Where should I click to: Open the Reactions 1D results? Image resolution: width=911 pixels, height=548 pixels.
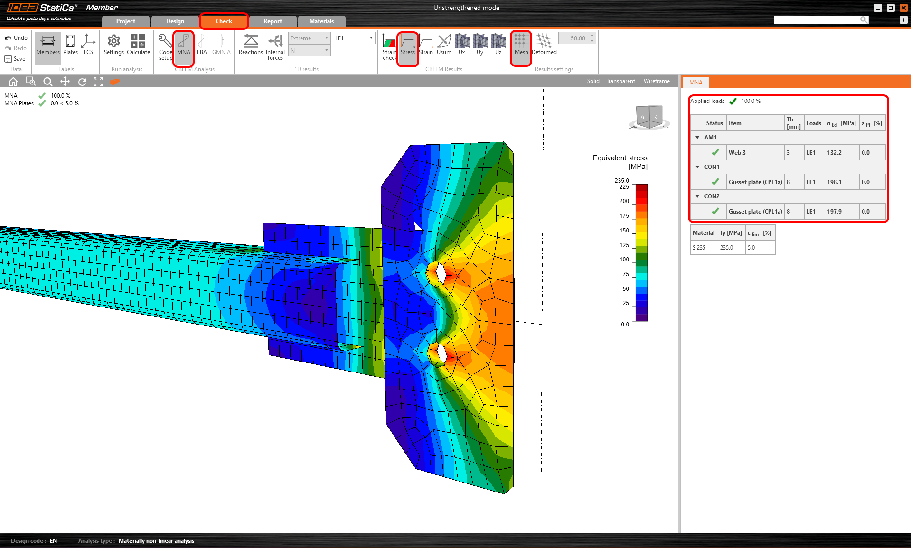point(251,45)
